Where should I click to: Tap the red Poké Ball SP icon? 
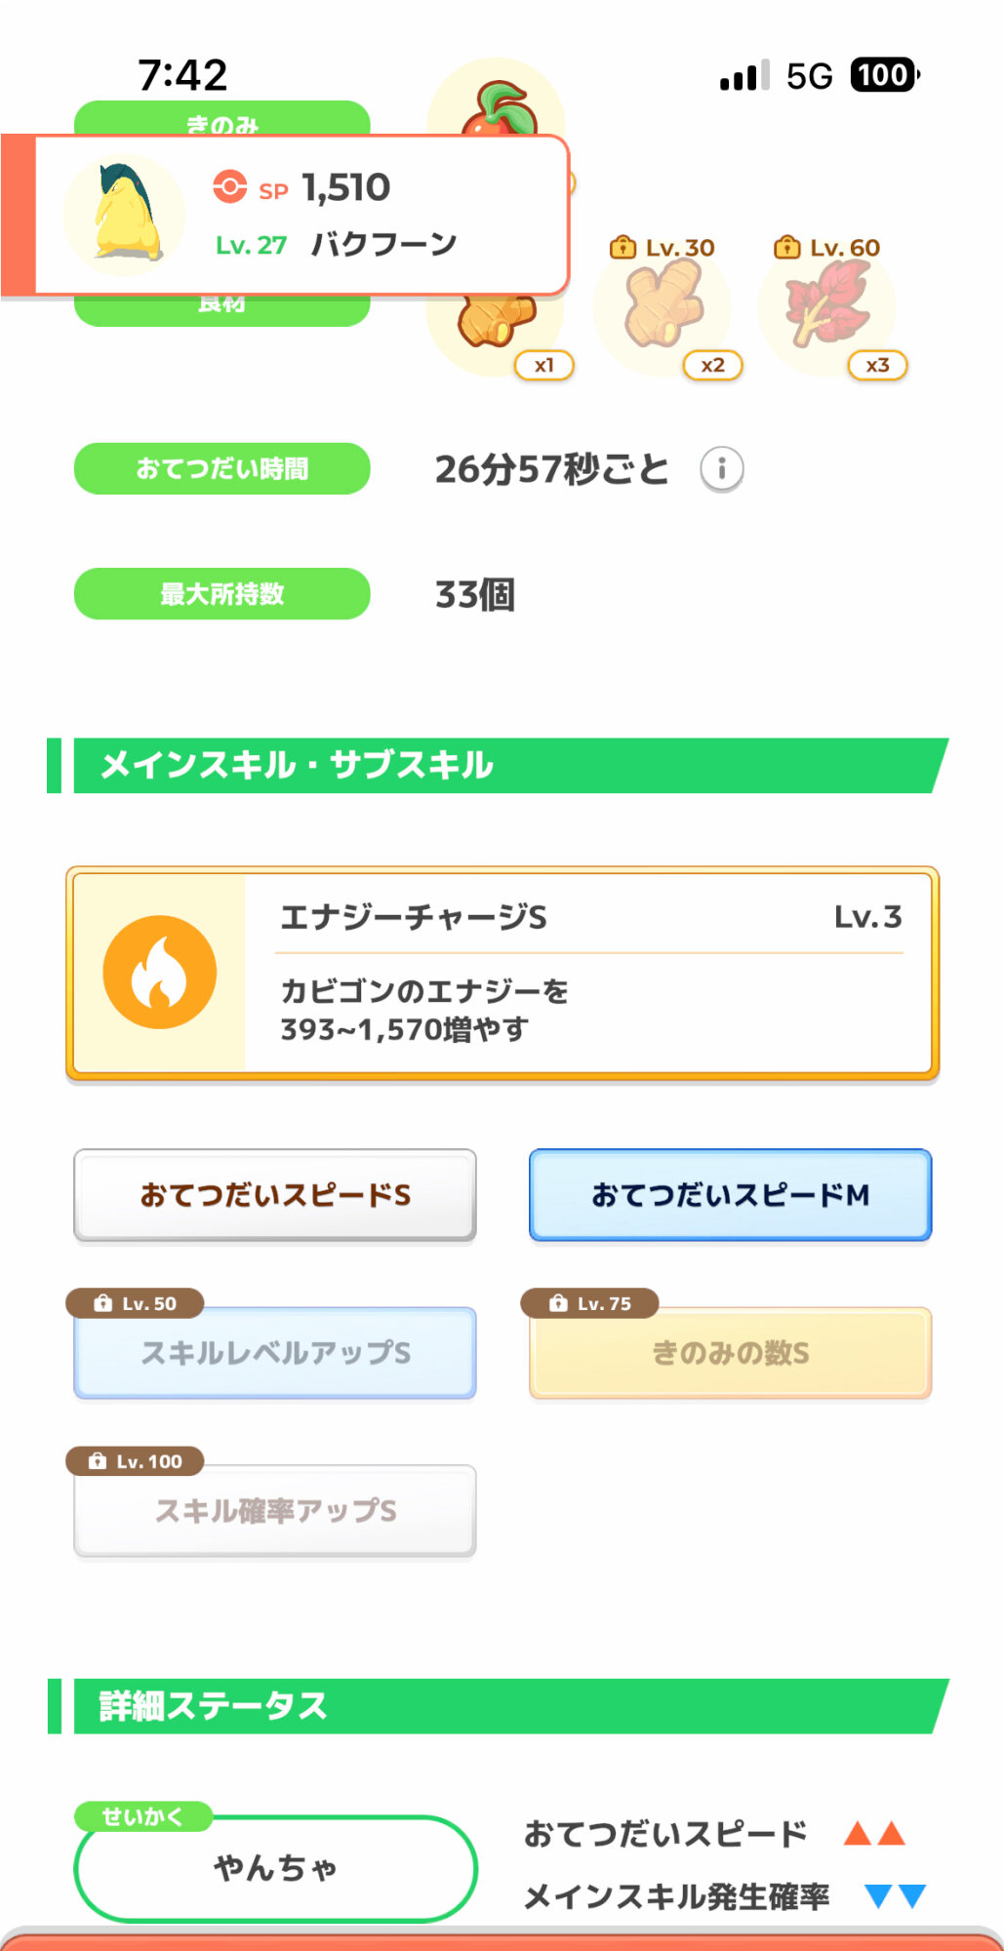tap(230, 186)
